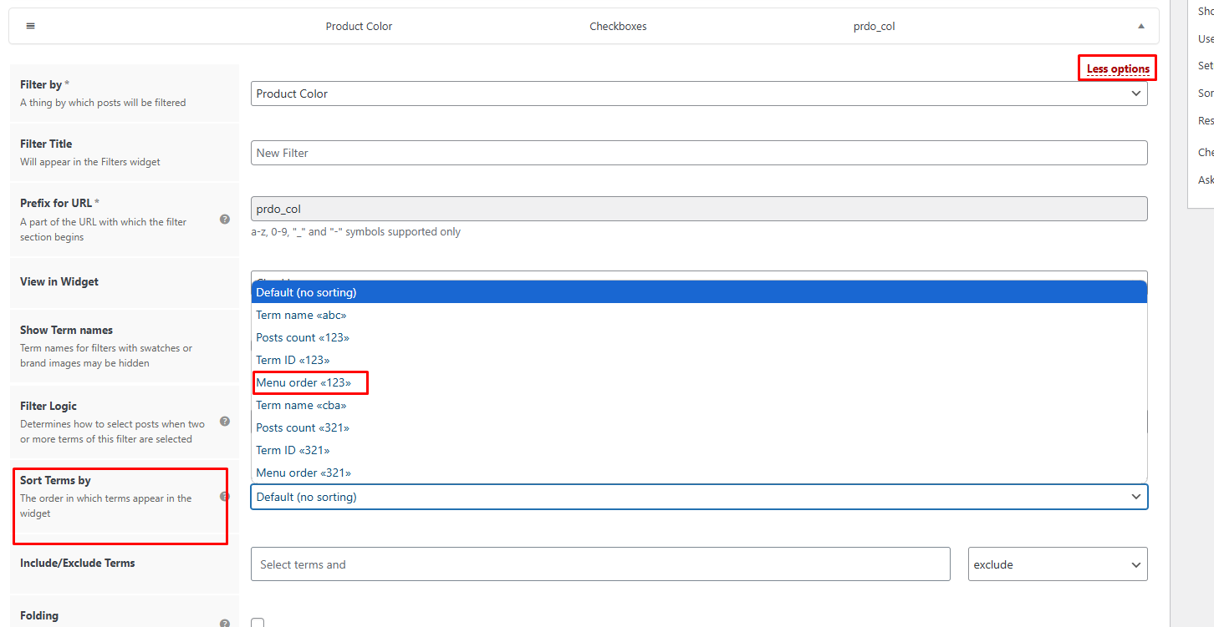
Task: Choose Term name «abc» sorting option
Action: click(699, 315)
